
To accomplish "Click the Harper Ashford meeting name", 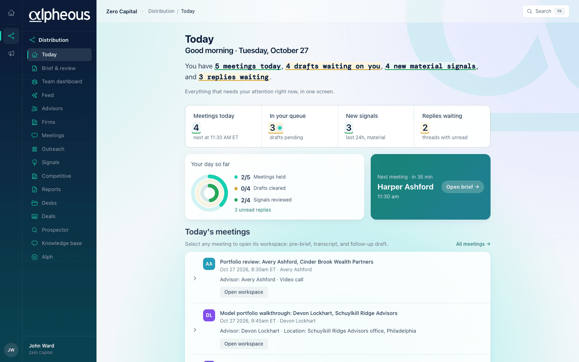I will coord(405,187).
